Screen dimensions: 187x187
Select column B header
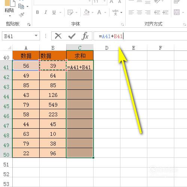click(x=53, y=48)
